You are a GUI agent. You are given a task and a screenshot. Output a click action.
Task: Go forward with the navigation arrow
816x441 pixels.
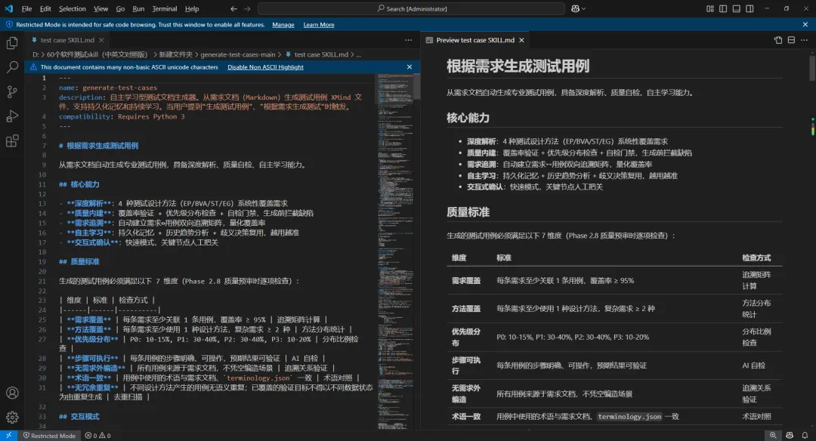pyautogui.click(x=247, y=9)
